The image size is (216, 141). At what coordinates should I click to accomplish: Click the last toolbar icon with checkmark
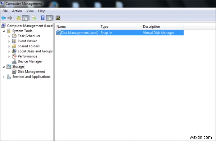click(58, 18)
